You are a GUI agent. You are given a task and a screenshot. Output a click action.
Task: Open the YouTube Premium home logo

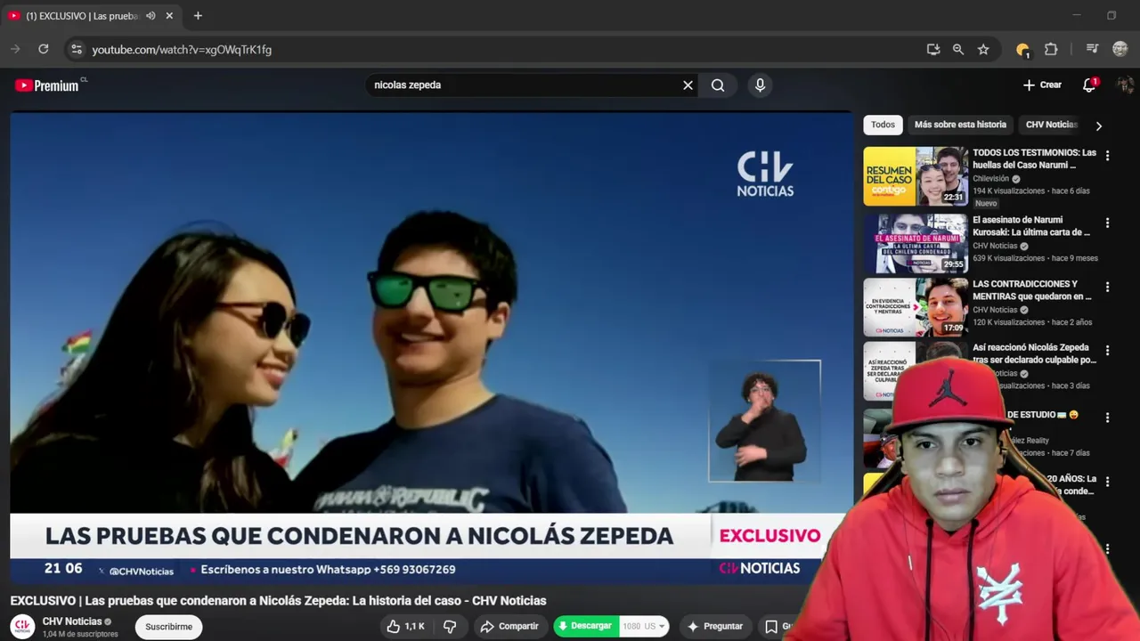coord(47,85)
